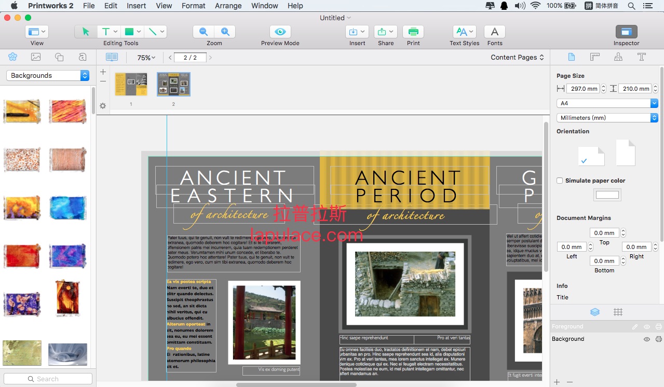Open the Share toolbar menu

386,32
